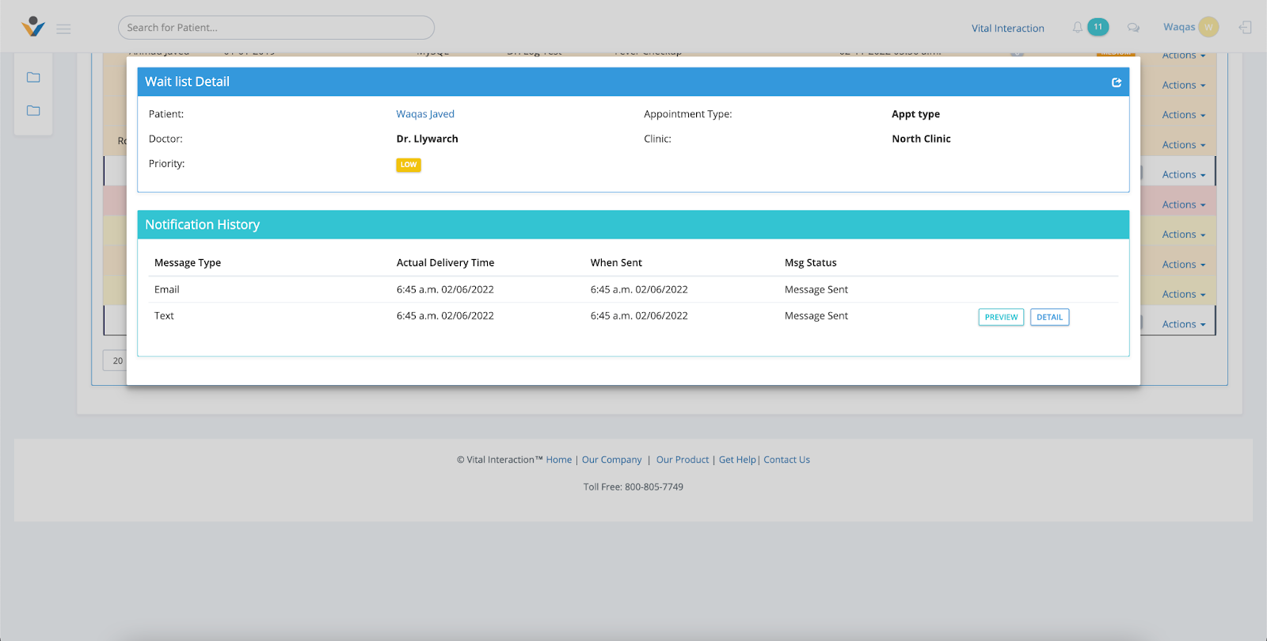Image resolution: width=1267 pixels, height=641 pixels.
Task: Open the second folder icon in sidebar
Action: coord(33,111)
